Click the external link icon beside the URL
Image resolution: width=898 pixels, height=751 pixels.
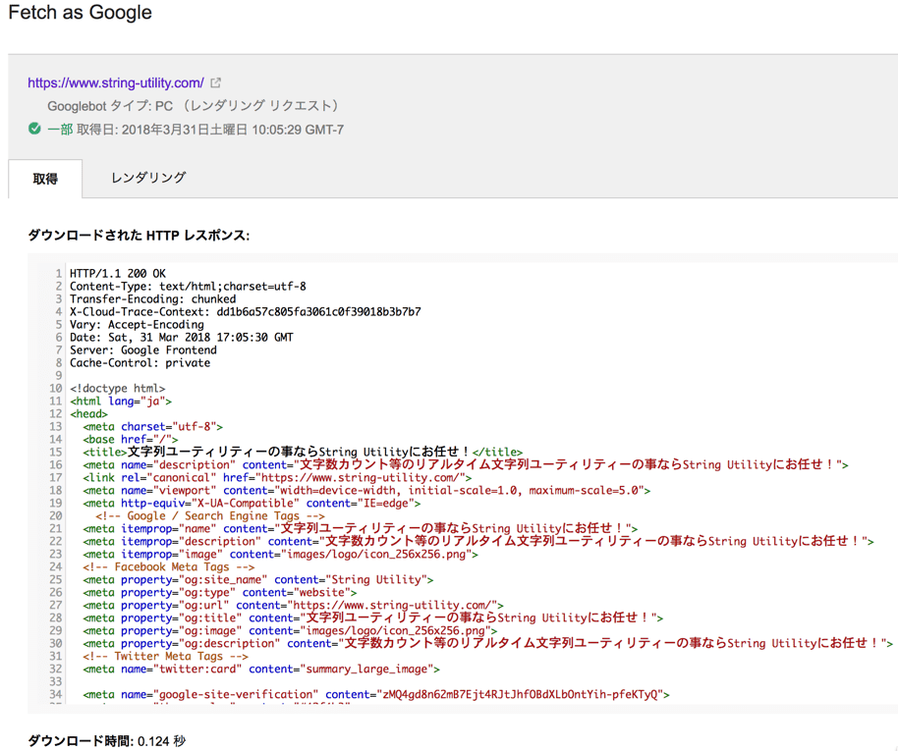point(215,83)
